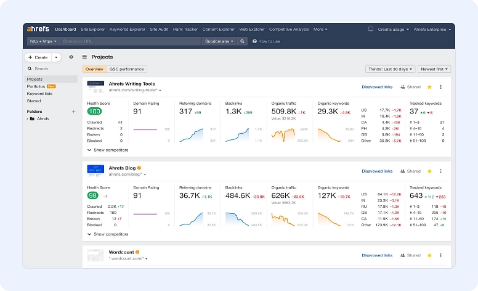
Task: Click verified badge next to Wordcount
Action: [137, 252]
